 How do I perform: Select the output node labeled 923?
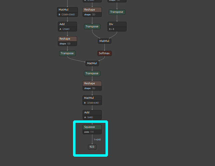(92, 147)
